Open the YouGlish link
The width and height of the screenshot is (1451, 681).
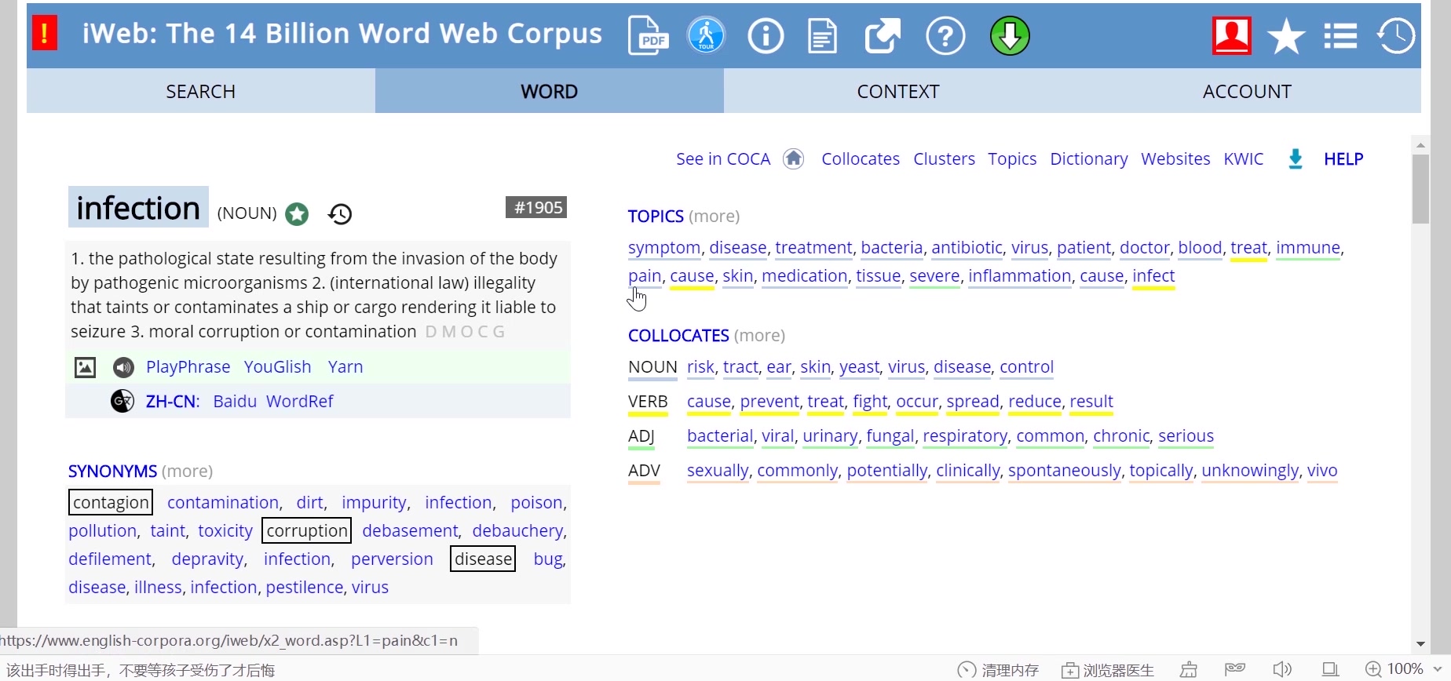click(277, 367)
